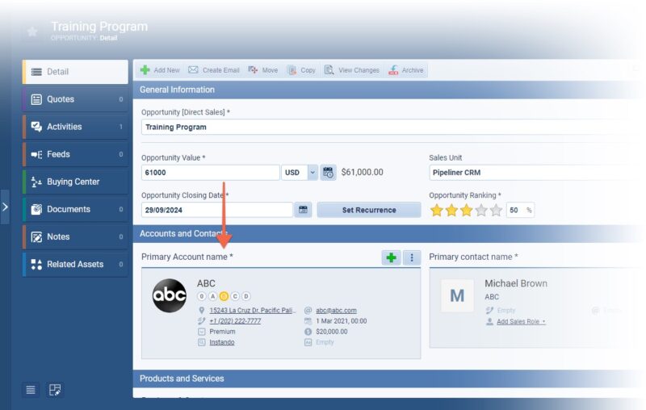The image size is (646, 410).
Task: Select account class C circle
Action: [235, 296]
